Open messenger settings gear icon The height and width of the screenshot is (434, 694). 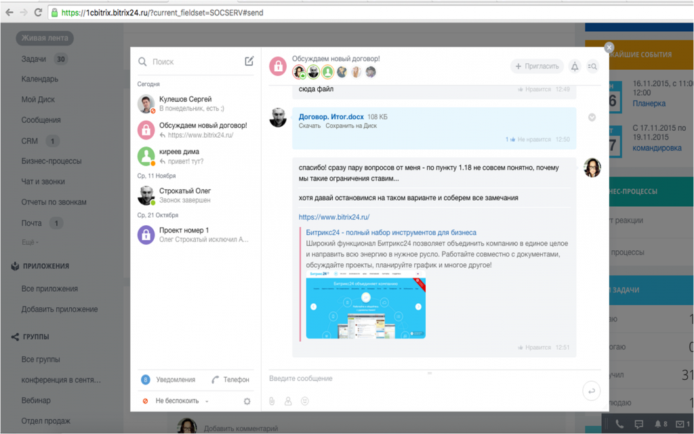tap(247, 401)
